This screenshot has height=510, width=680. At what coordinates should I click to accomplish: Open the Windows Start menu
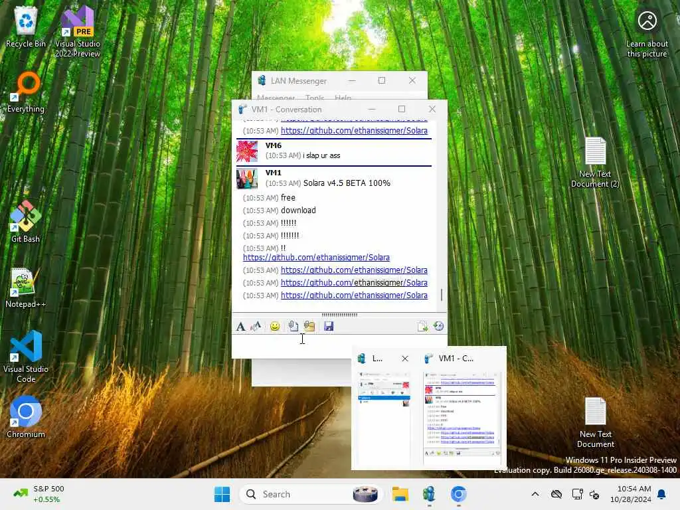222,494
